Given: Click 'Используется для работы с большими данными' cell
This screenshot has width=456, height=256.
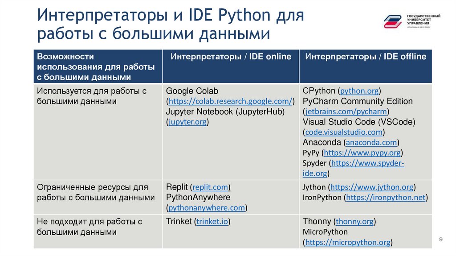Looking at the screenshot, I should coord(98,132).
